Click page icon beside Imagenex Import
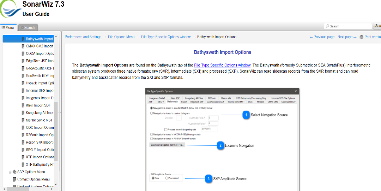Screen dimensions: 381x191 coord(23,98)
